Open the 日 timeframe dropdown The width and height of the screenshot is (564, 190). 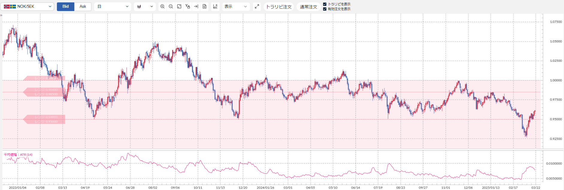113,6
